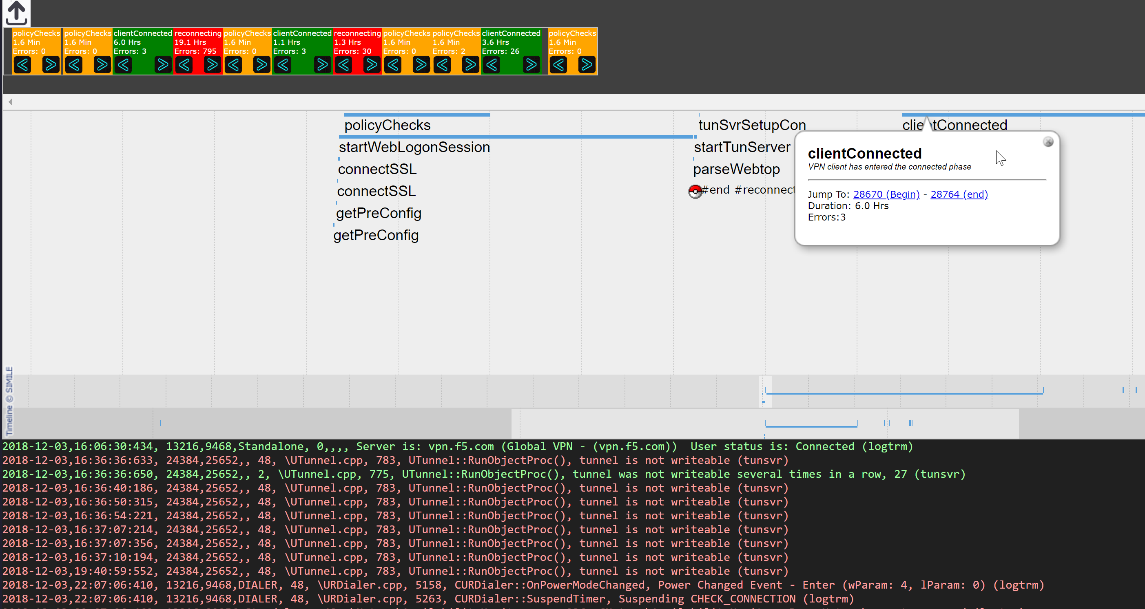This screenshot has width=1145, height=609.
Task: Click next arrow in 3.6 Hrs clientConnected block
Action: [x=531, y=65]
